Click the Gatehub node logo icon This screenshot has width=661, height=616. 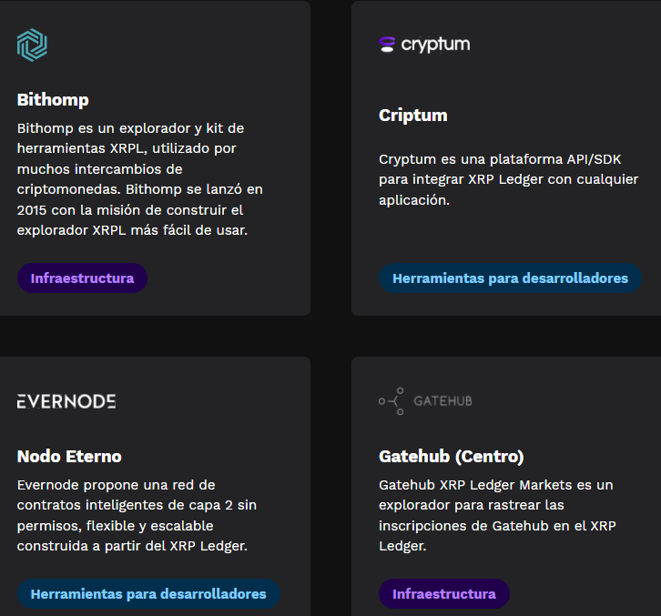tap(392, 401)
